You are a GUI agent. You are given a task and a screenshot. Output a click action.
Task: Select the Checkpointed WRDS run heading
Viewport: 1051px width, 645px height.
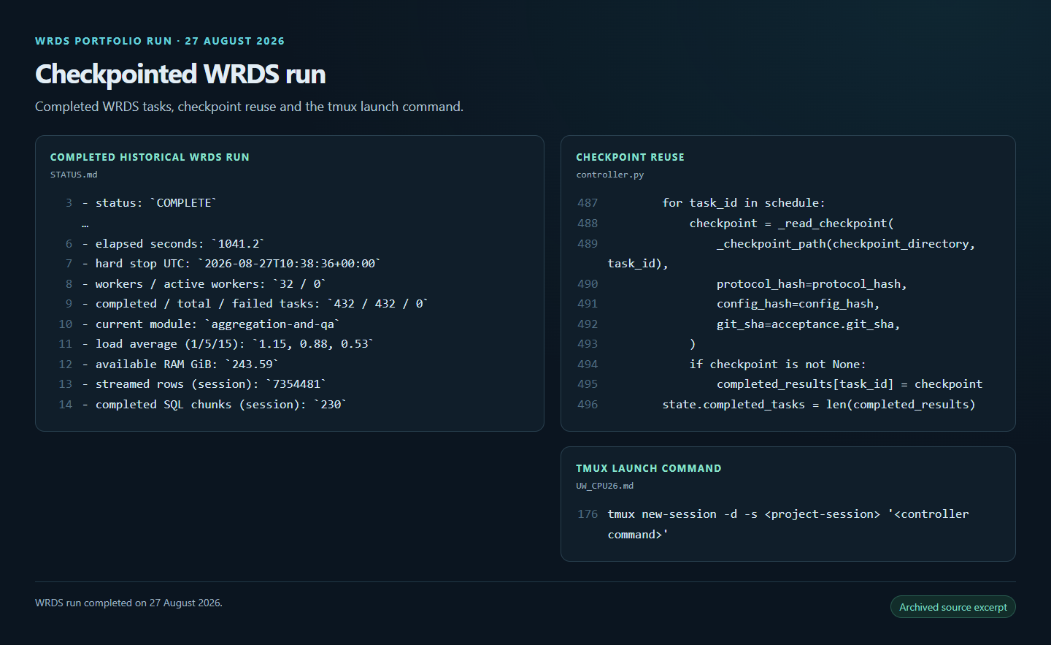pyautogui.click(x=180, y=74)
